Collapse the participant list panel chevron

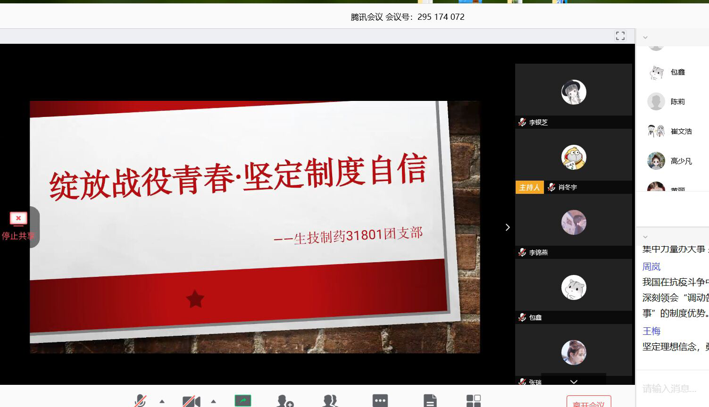pyautogui.click(x=645, y=37)
